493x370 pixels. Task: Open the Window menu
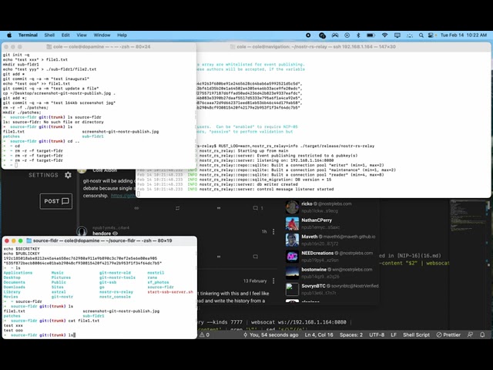point(102,35)
